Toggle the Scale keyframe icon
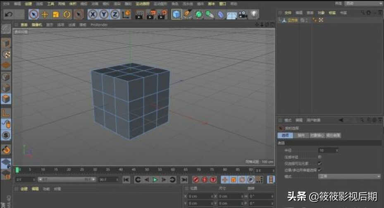The image size is (384, 208). click(x=234, y=180)
